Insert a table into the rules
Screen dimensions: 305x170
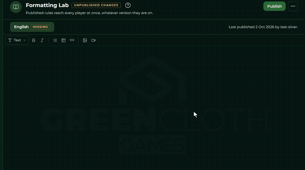point(64,40)
